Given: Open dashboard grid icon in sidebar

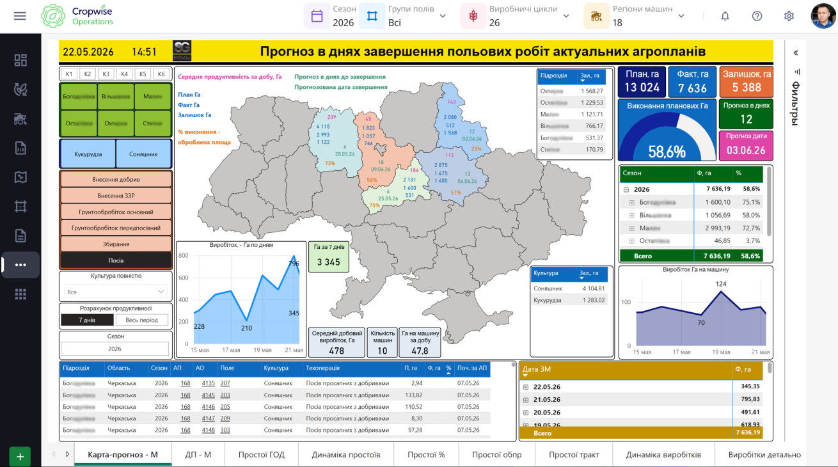Looking at the screenshot, I should pos(20,60).
